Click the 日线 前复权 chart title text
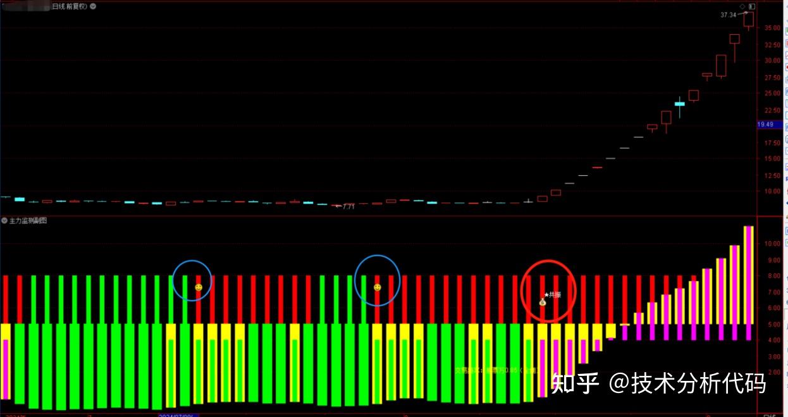Screen dimensions: 788x417 tap(70, 6)
